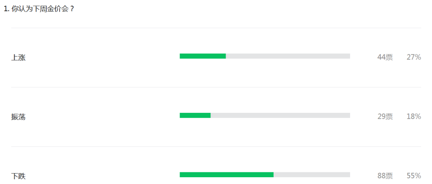The width and height of the screenshot is (432, 184).
Task: Click the question number 1. prefix
Action: tap(7, 9)
